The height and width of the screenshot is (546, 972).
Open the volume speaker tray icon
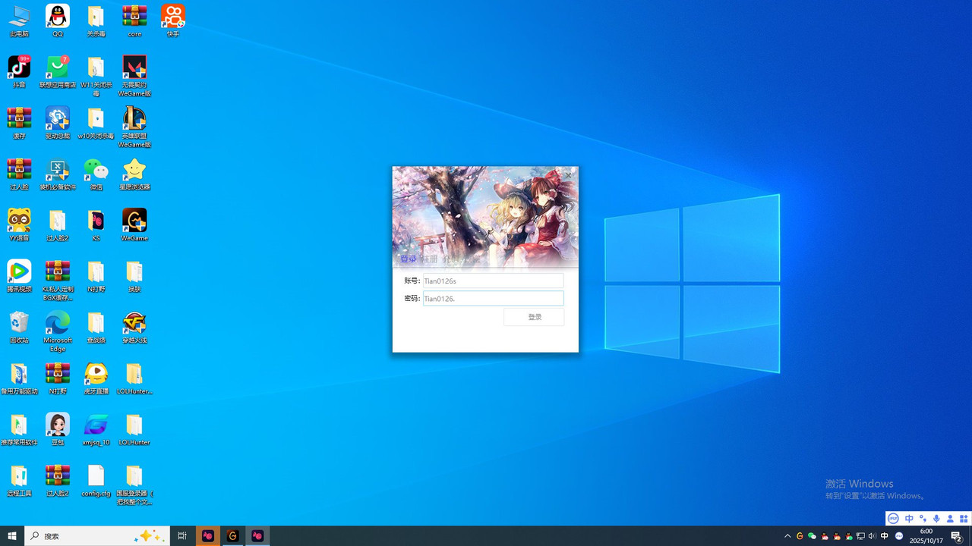point(872,536)
